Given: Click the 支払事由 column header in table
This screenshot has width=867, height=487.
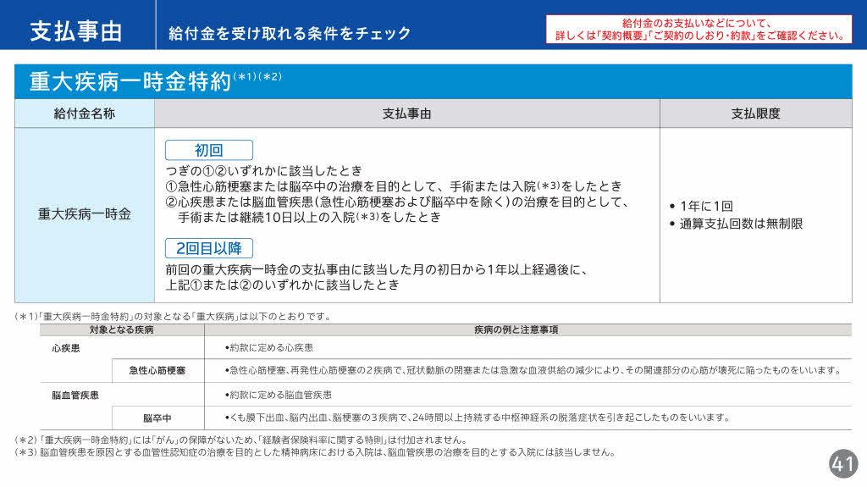Looking at the screenshot, I should pyautogui.click(x=406, y=113).
